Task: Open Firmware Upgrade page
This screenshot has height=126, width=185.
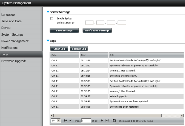Action: tap(14, 61)
